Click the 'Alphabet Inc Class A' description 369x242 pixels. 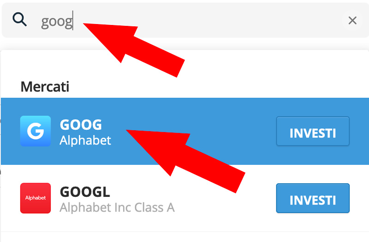point(117,208)
